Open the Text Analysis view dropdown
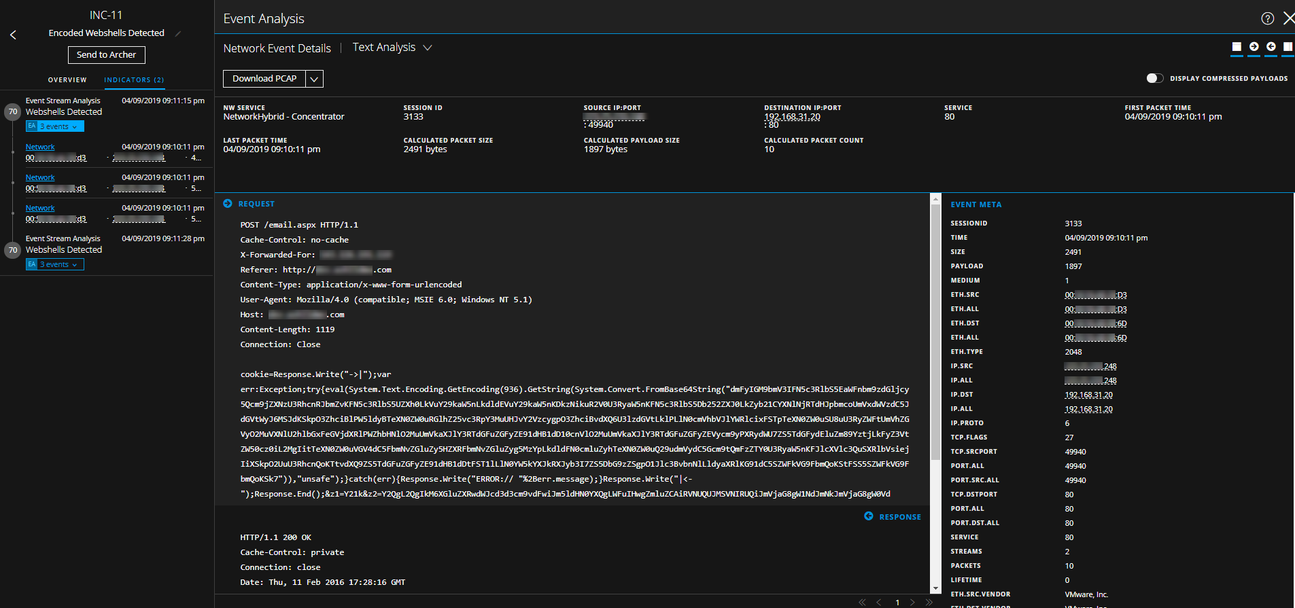Screen dimensions: 1295x608 coord(392,48)
